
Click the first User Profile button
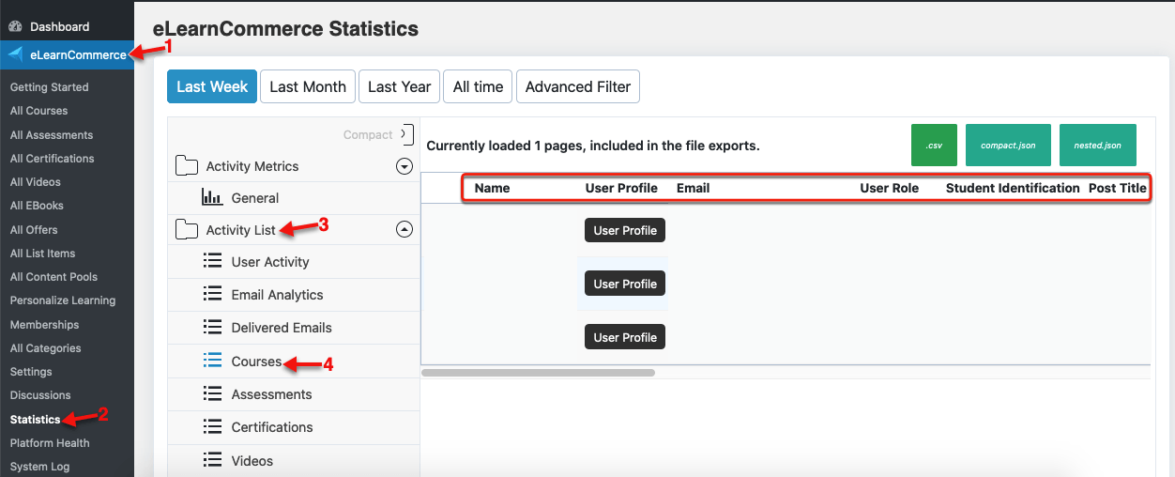[x=625, y=230]
